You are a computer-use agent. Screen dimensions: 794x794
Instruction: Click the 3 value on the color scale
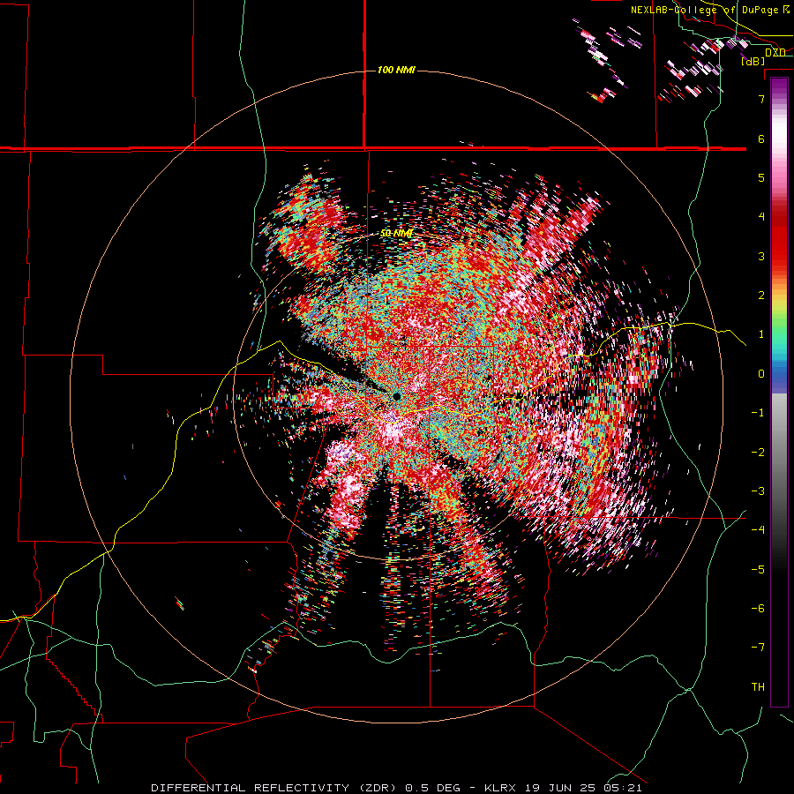761,256
